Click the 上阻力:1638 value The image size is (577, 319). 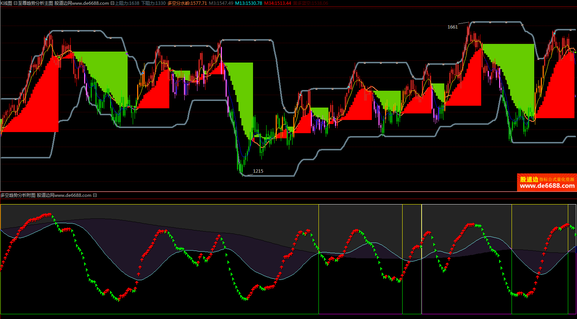127,3
